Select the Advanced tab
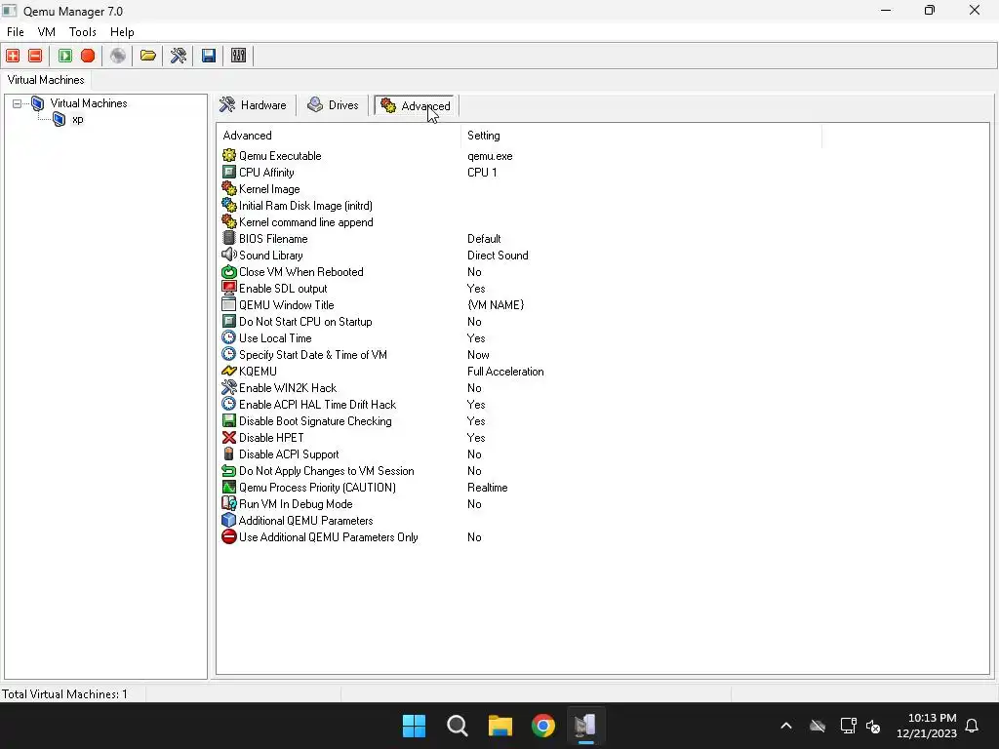The height and width of the screenshot is (749, 999). coord(415,105)
